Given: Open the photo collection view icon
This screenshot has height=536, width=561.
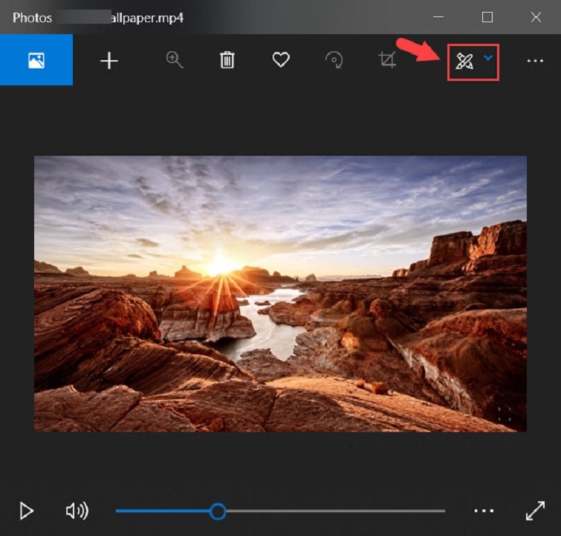Looking at the screenshot, I should [x=36, y=60].
